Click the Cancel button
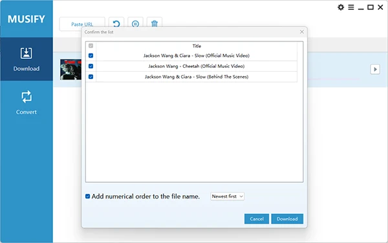Screen dimensions: 388x243 tap(257, 219)
